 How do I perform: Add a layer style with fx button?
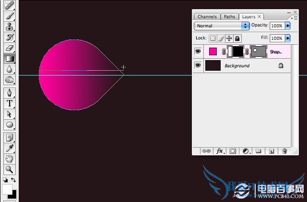[220, 151]
